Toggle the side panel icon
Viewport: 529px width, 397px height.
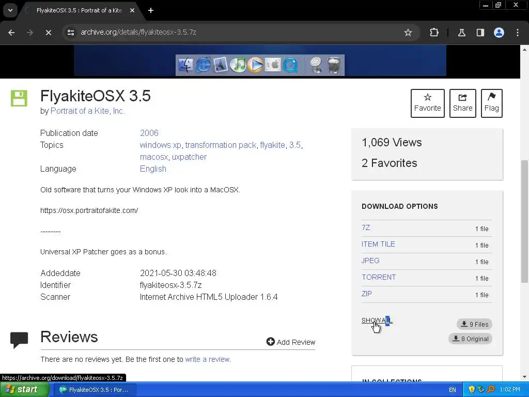point(480,33)
